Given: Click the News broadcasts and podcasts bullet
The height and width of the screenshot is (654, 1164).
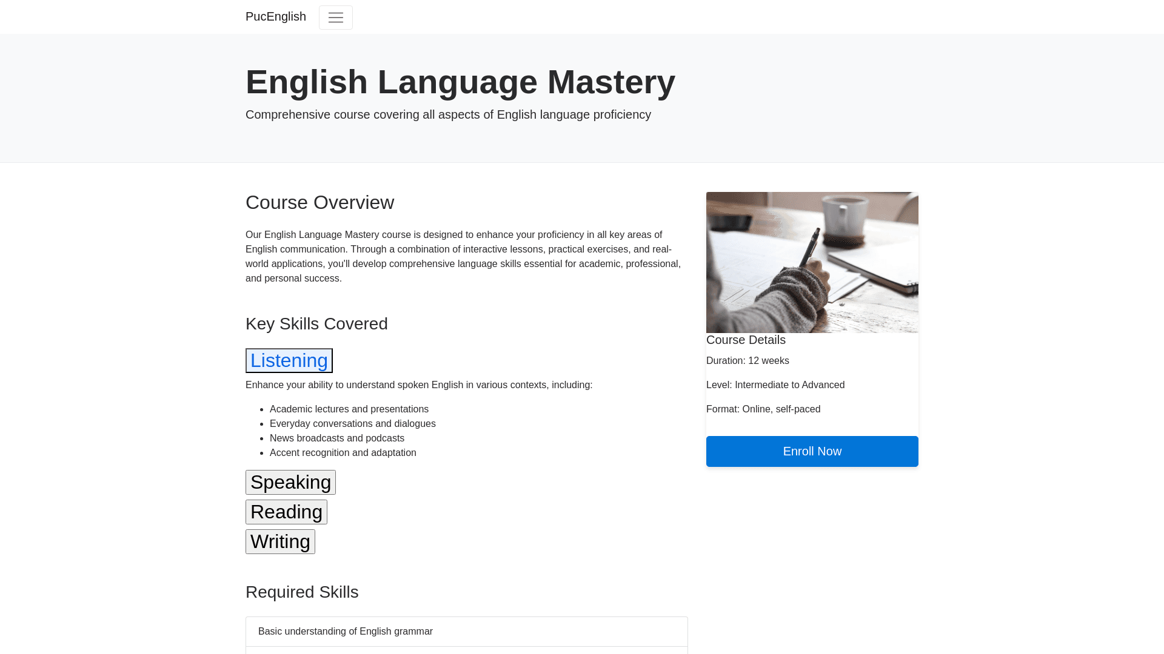Looking at the screenshot, I should (x=336, y=438).
